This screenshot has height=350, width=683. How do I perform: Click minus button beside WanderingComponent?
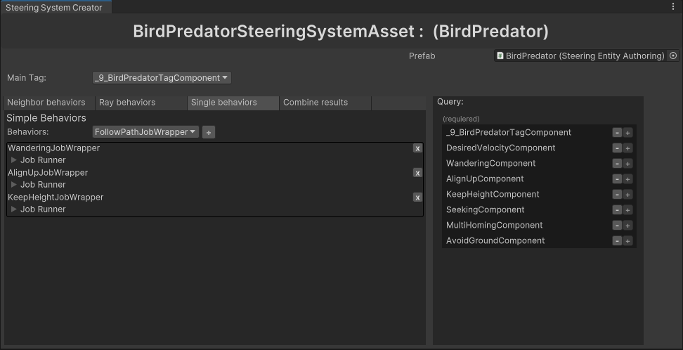[x=617, y=164]
